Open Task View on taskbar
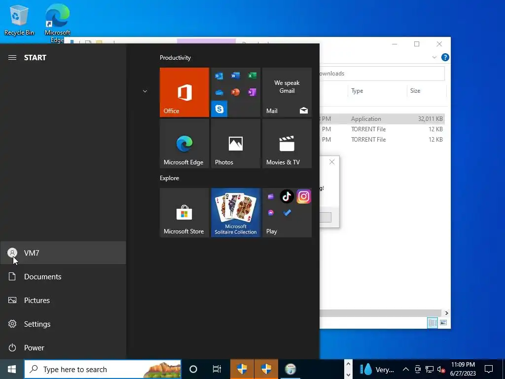This screenshot has width=505, height=379. coord(217,369)
